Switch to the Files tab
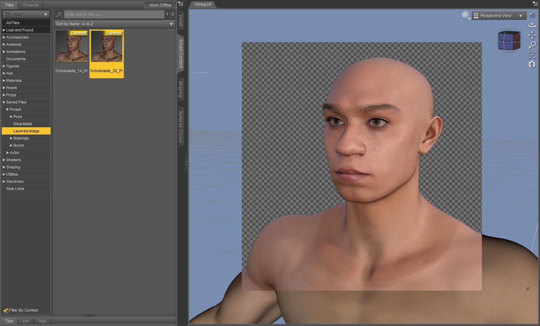The height and width of the screenshot is (326, 540). click(x=10, y=5)
